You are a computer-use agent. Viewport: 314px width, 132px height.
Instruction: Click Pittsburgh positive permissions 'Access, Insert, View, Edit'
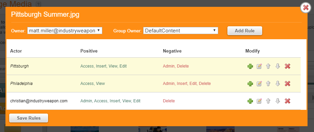tap(104, 66)
